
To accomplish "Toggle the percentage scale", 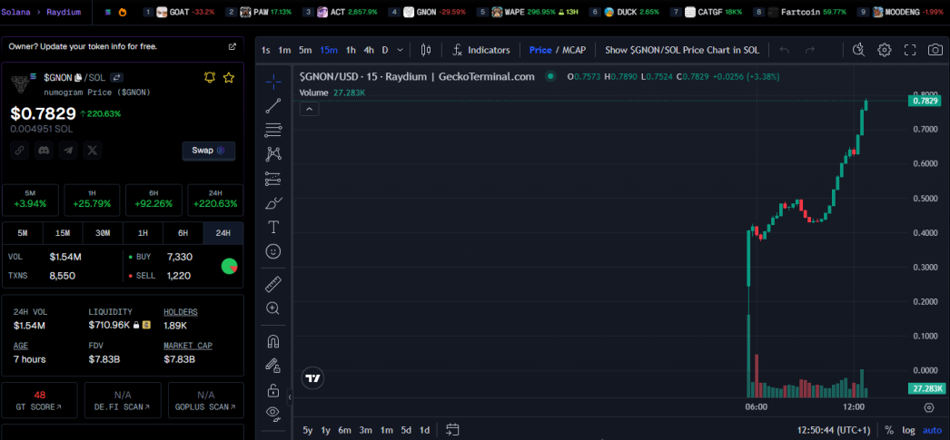I will point(889,430).
